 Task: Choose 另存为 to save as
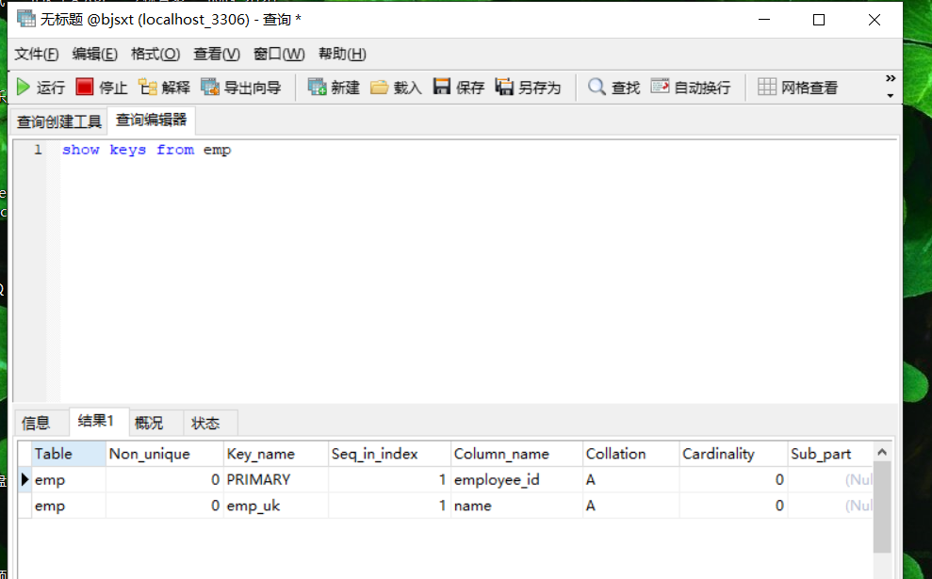coord(528,88)
